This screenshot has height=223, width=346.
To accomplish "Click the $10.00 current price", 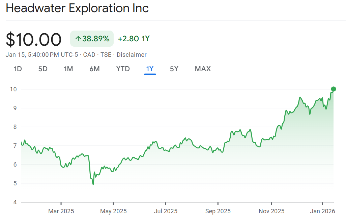I will pyautogui.click(x=34, y=40).
